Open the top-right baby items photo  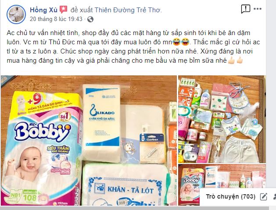(222, 119)
